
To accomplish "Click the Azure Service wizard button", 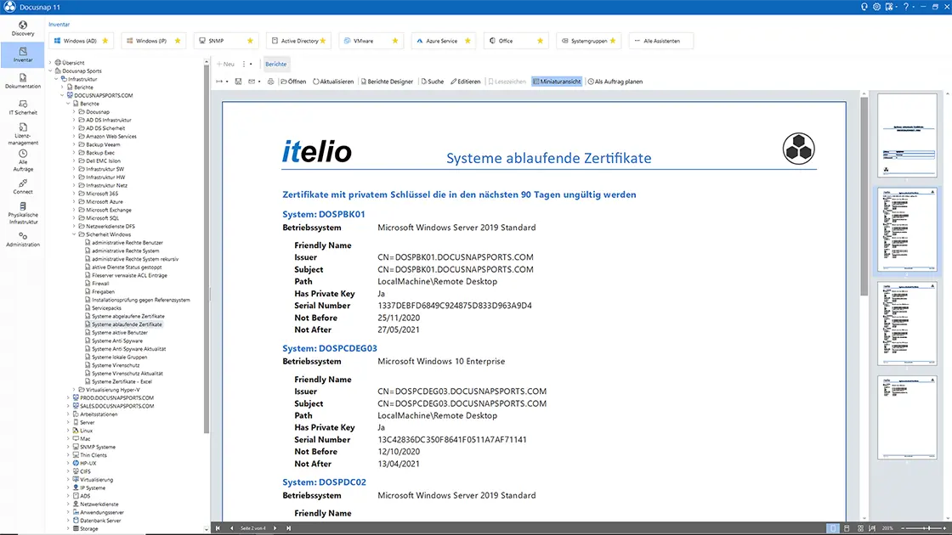I will pos(444,41).
